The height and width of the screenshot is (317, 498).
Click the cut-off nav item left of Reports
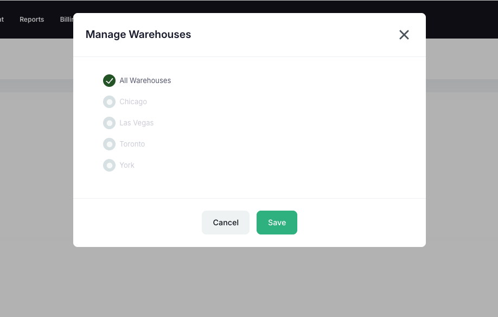click(x=2, y=19)
